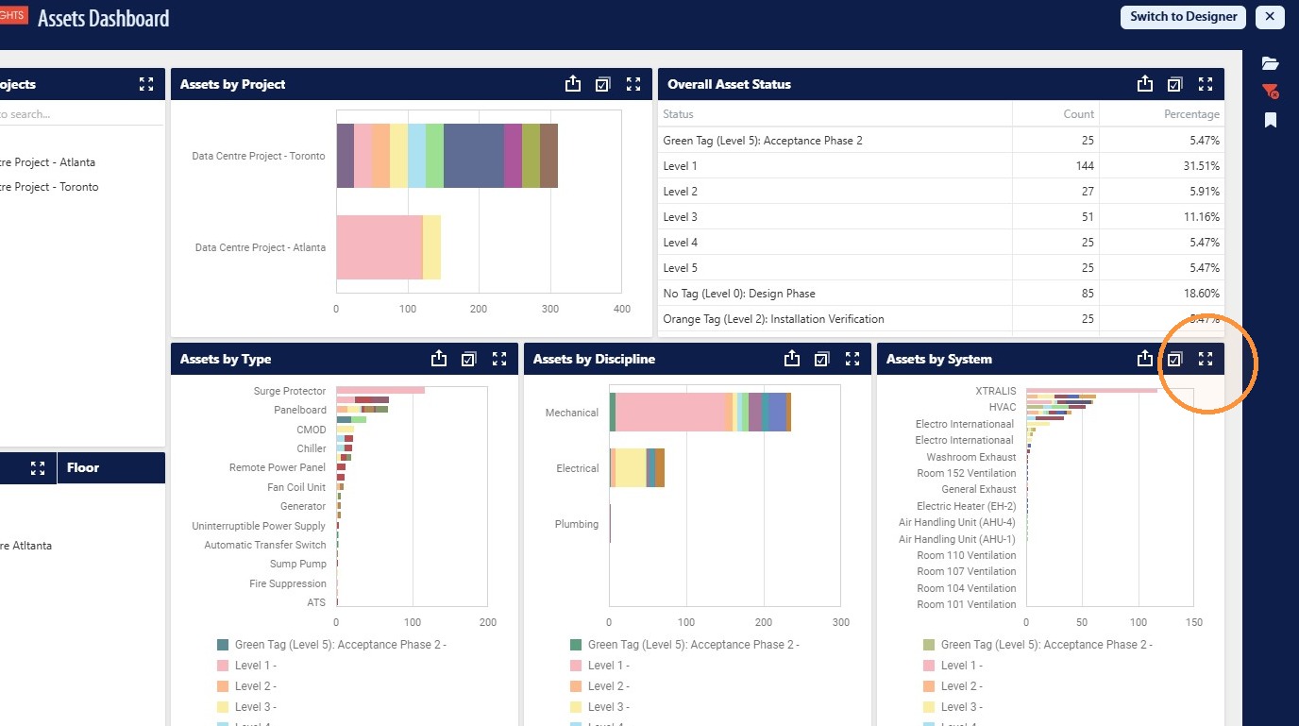The image size is (1299, 726).
Task: Export the Assets by Discipline chart
Action: tap(792, 359)
